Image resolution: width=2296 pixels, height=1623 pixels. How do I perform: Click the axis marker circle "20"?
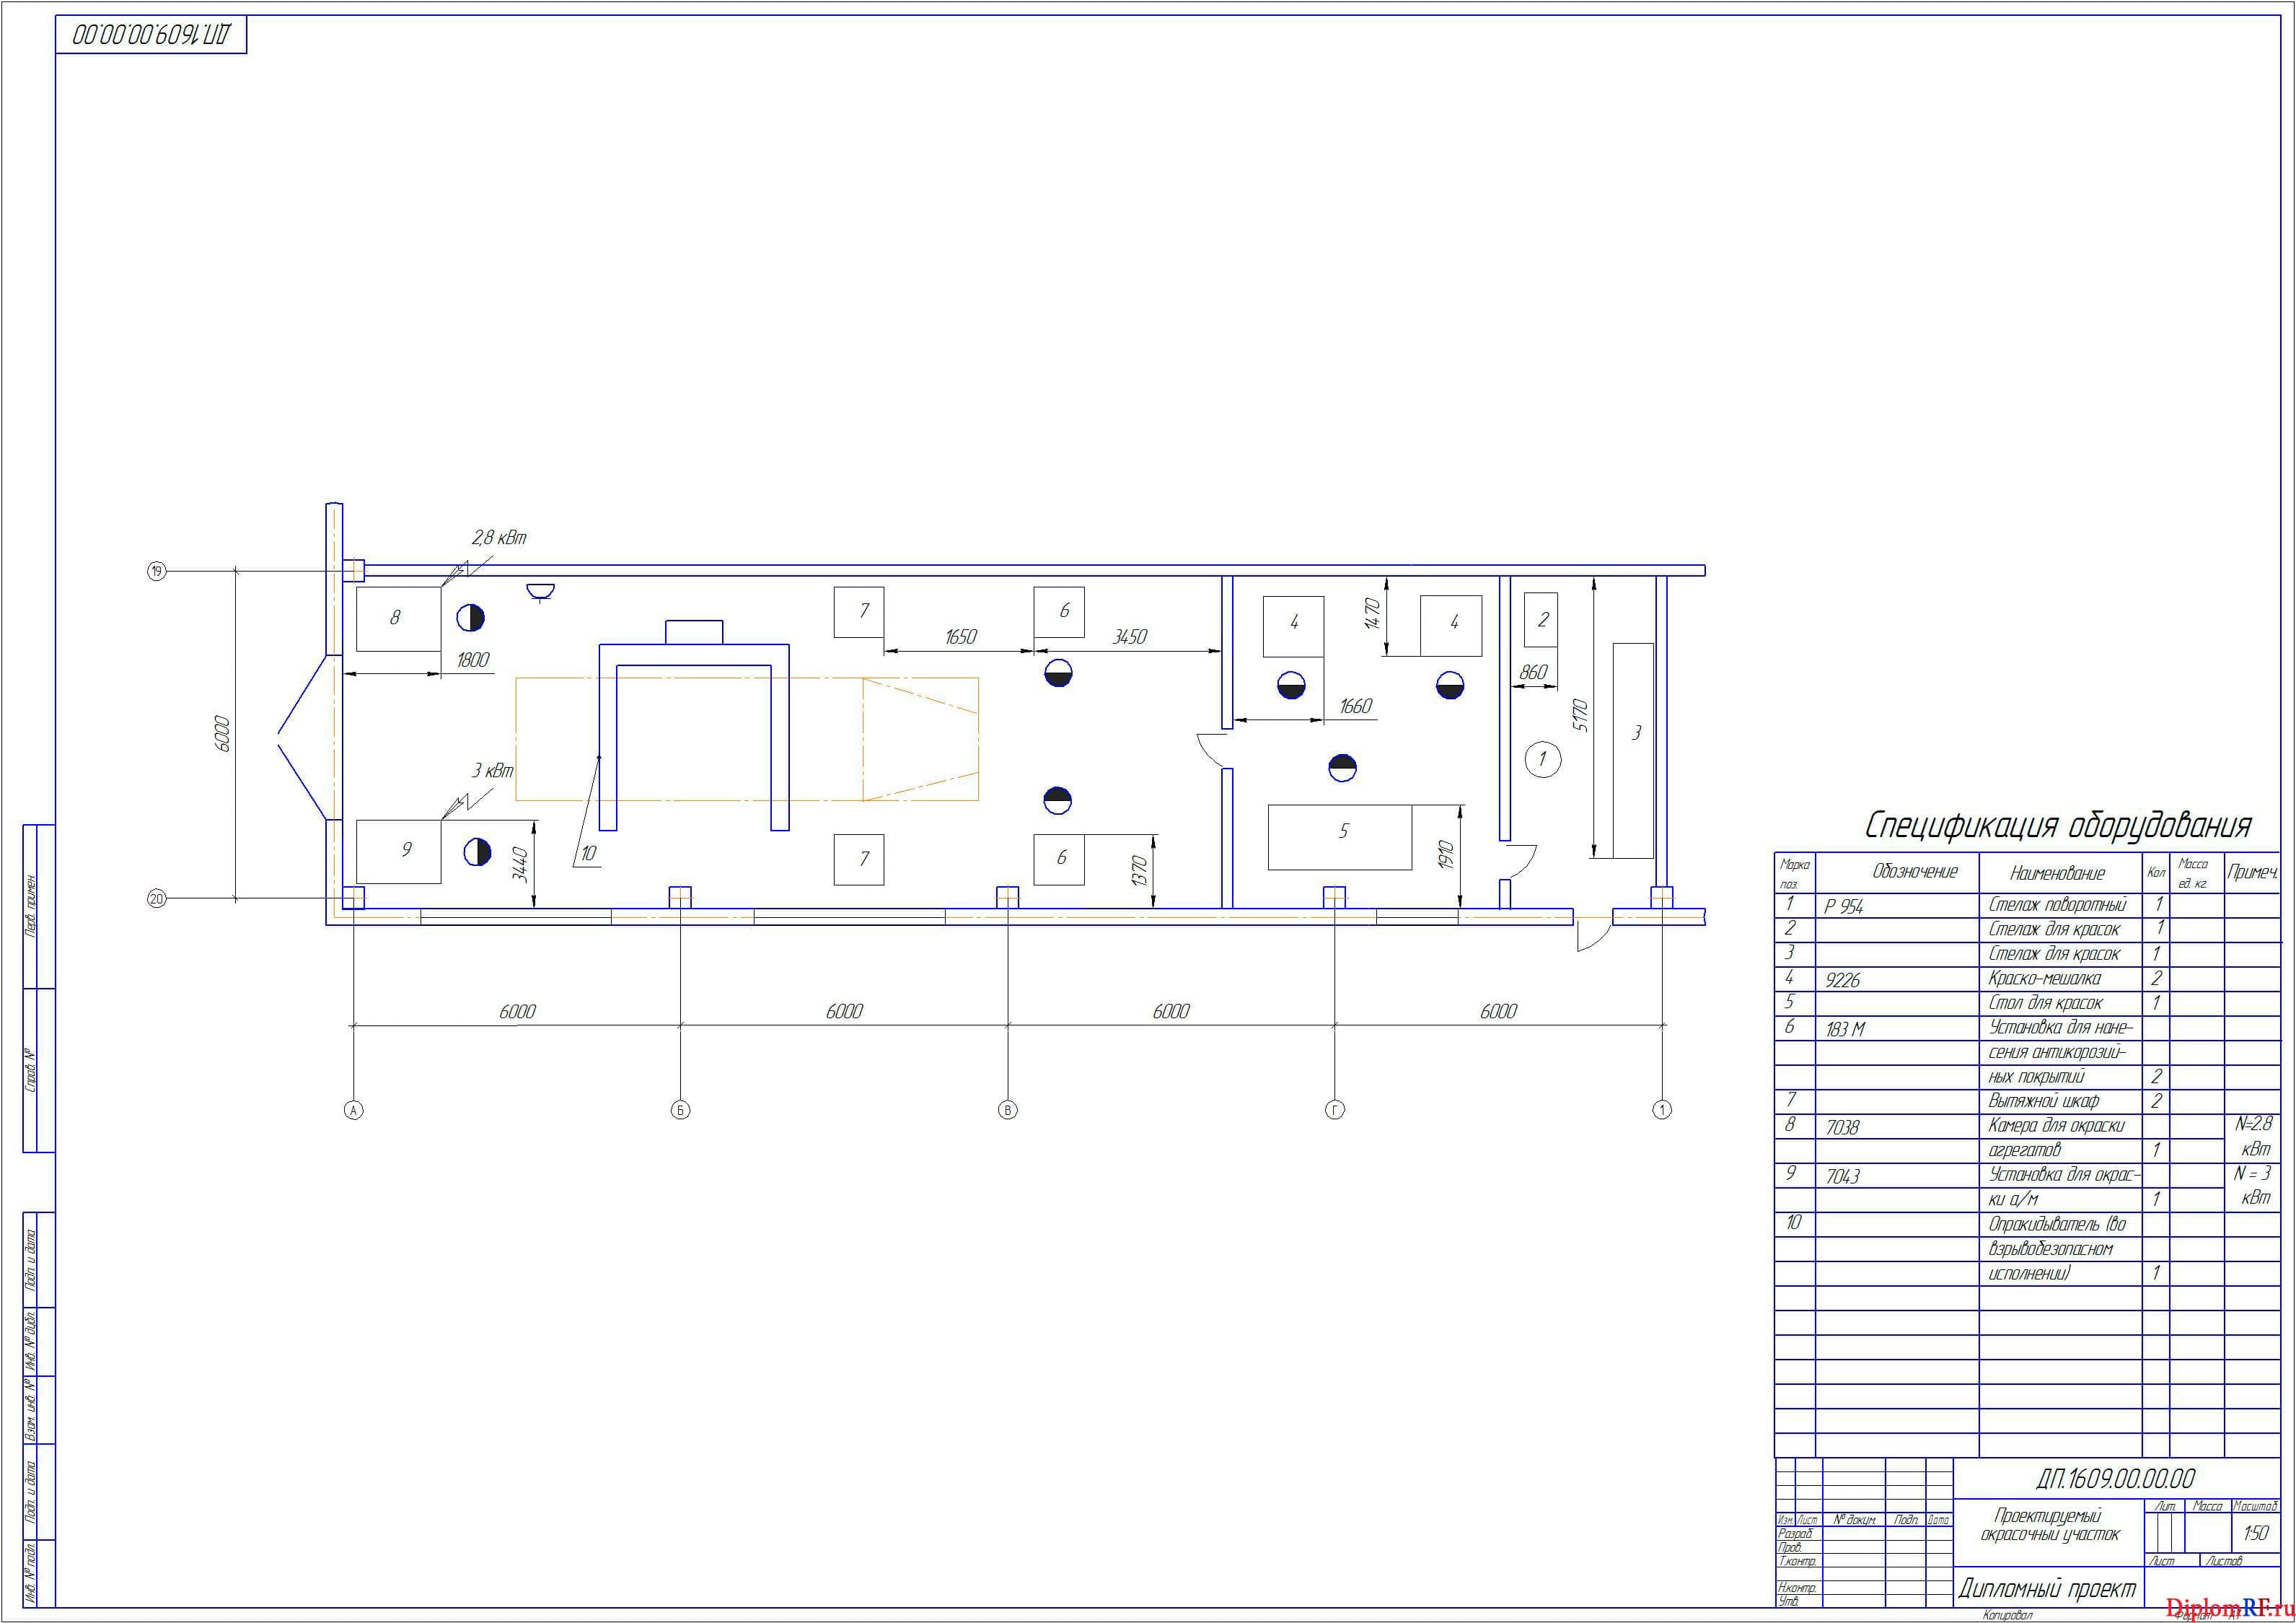(156, 898)
